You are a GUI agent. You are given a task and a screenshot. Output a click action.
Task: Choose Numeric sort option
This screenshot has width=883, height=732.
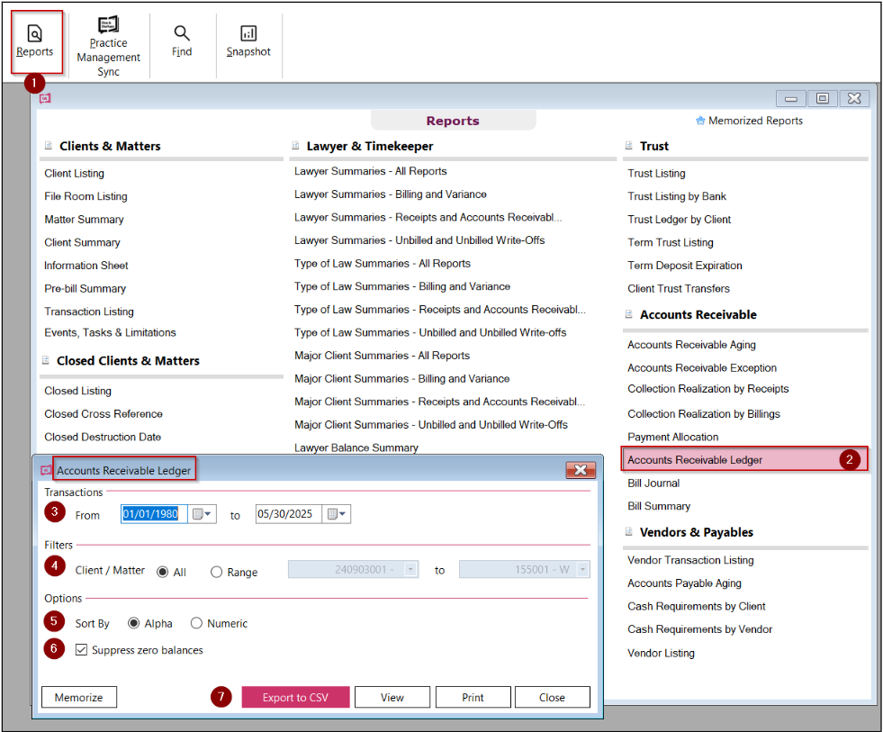point(196,623)
